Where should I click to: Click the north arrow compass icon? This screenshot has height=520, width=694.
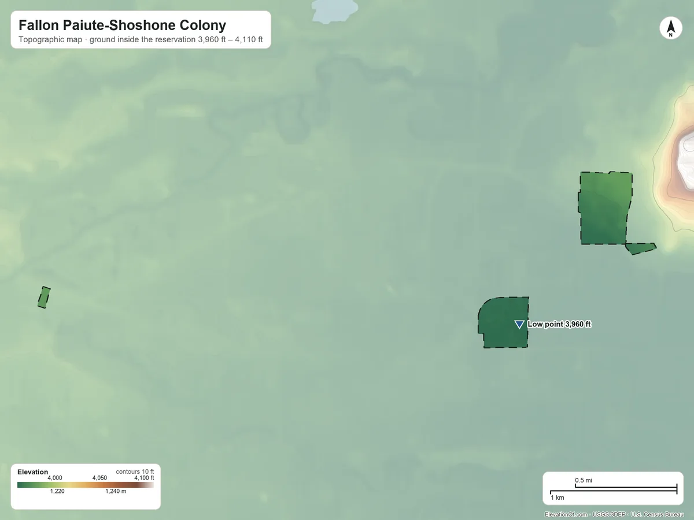670,28
